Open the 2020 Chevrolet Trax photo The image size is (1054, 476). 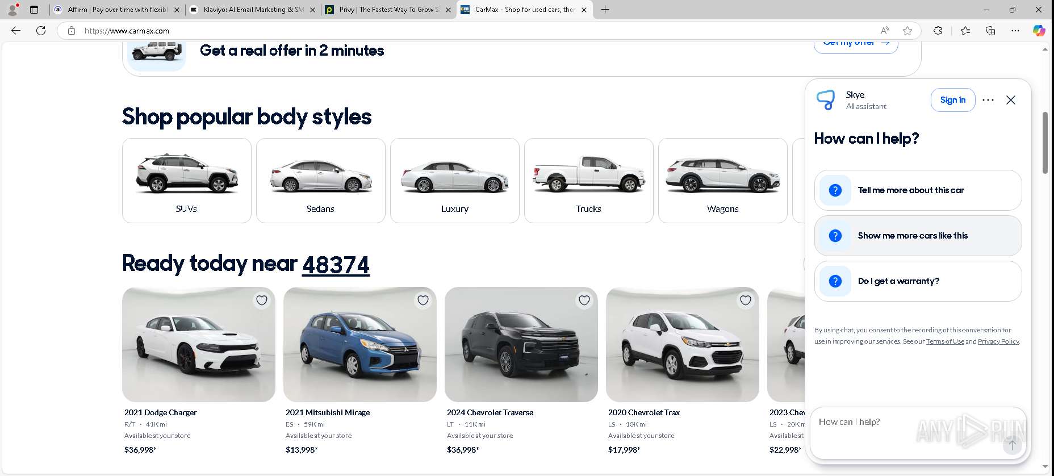click(683, 344)
